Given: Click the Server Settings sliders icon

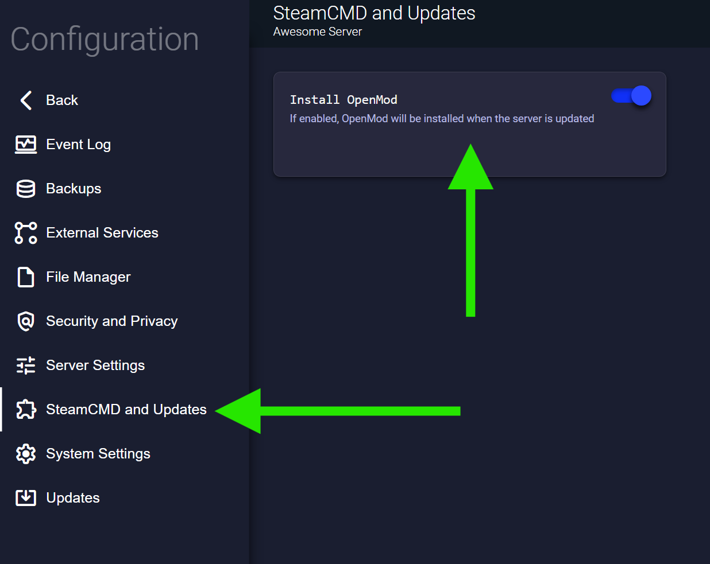Looking at the screenshot, I should [x=26, y=365].
